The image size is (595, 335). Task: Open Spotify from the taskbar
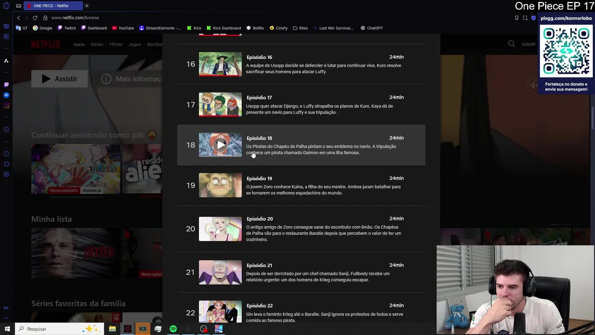[173, 329]
